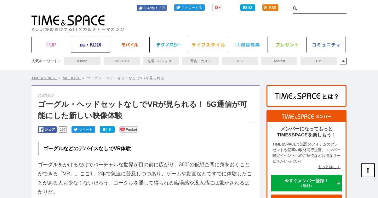Open the プレゼント navigation tab
The height and width of the screenshot is (198, 378).
click(287, 45)
